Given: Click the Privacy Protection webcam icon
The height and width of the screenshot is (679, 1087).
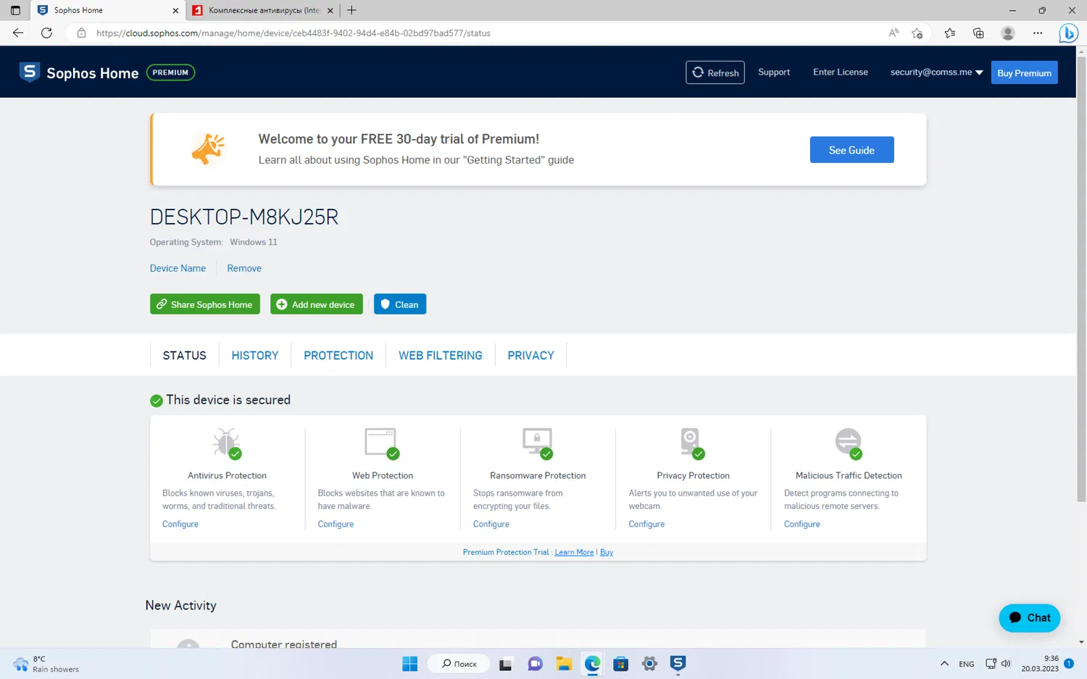Looking at the screenshot, I should [x=692, y=443].
